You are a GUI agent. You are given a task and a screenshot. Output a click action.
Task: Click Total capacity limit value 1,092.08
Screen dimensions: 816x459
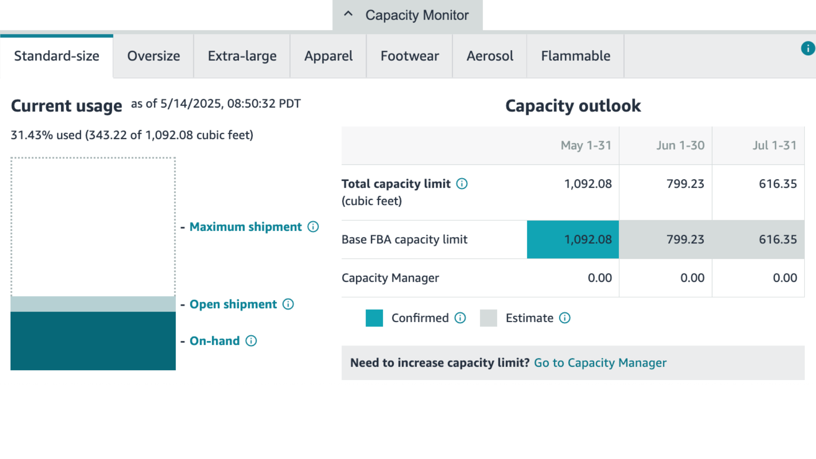click(588, 184)
